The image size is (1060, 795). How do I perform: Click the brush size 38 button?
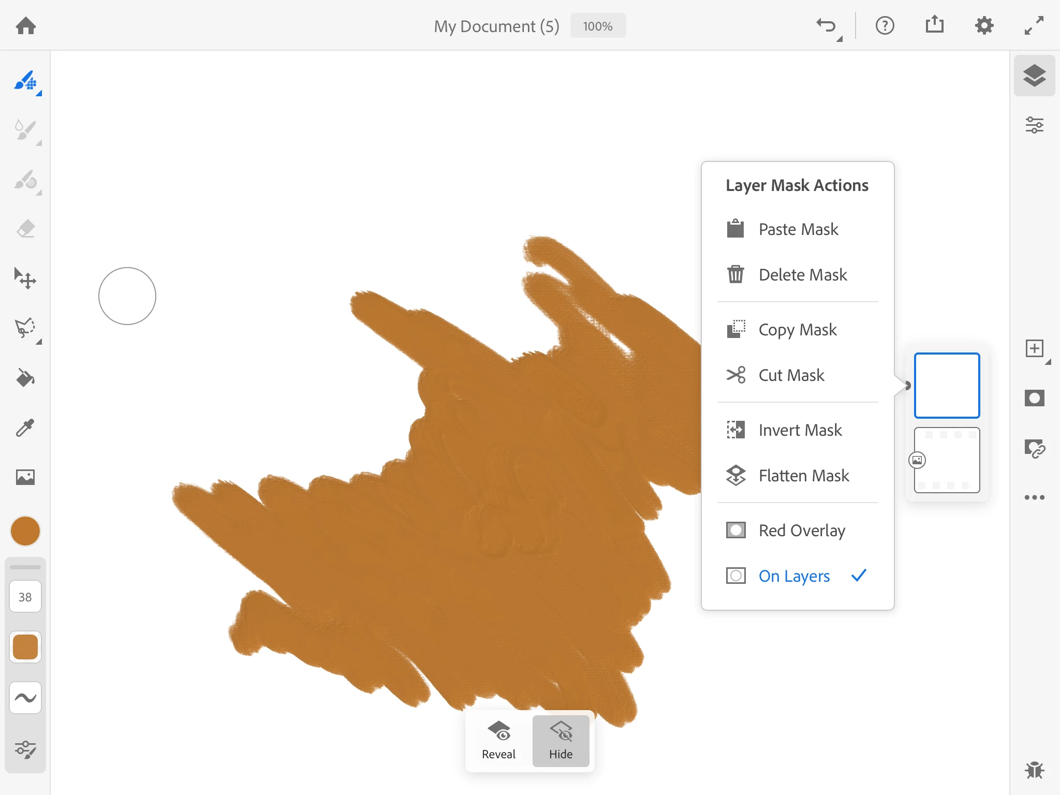click(25, 597)
